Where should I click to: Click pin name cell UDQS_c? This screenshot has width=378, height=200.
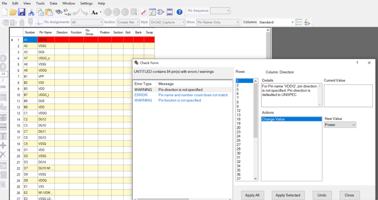[x=46, y=58]
